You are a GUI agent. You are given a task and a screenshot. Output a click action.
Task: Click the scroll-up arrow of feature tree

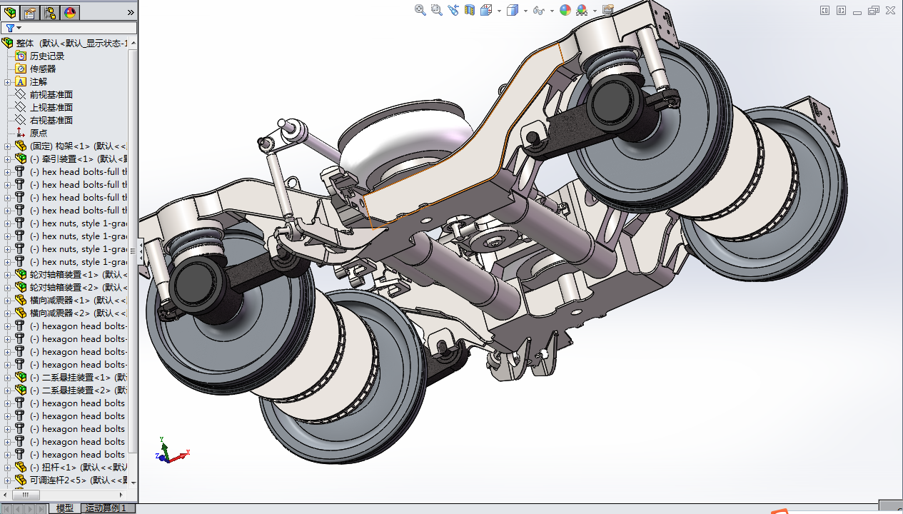click(133, 41)
